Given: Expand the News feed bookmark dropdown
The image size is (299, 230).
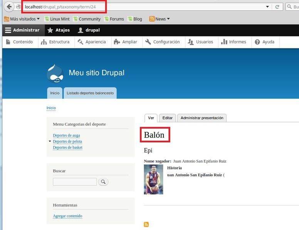Looking at the screenshot, I should (168, 19).
